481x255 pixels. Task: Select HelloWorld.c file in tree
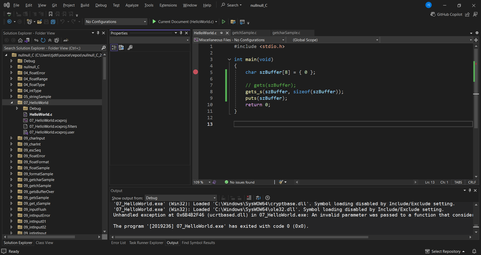[41, 114]
